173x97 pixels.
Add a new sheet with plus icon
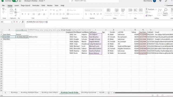(109, 93)
